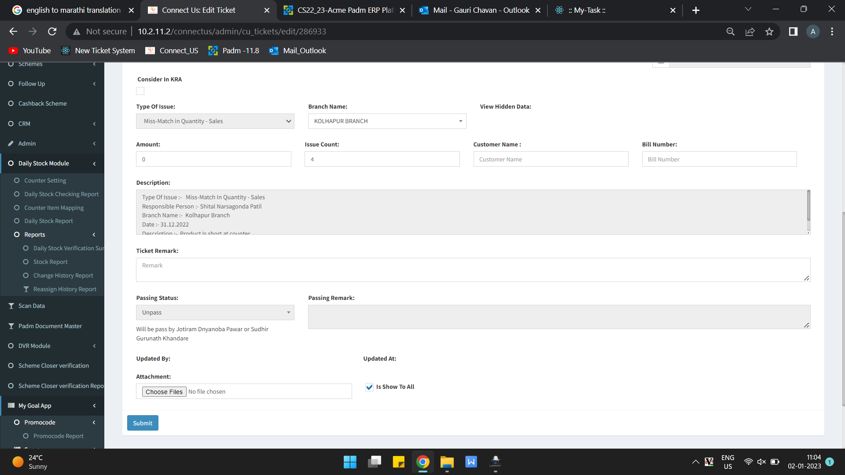The height and width of the screenshot is (475, 845).
Task: Open Word from taskbar
Action: coord(471,462)
